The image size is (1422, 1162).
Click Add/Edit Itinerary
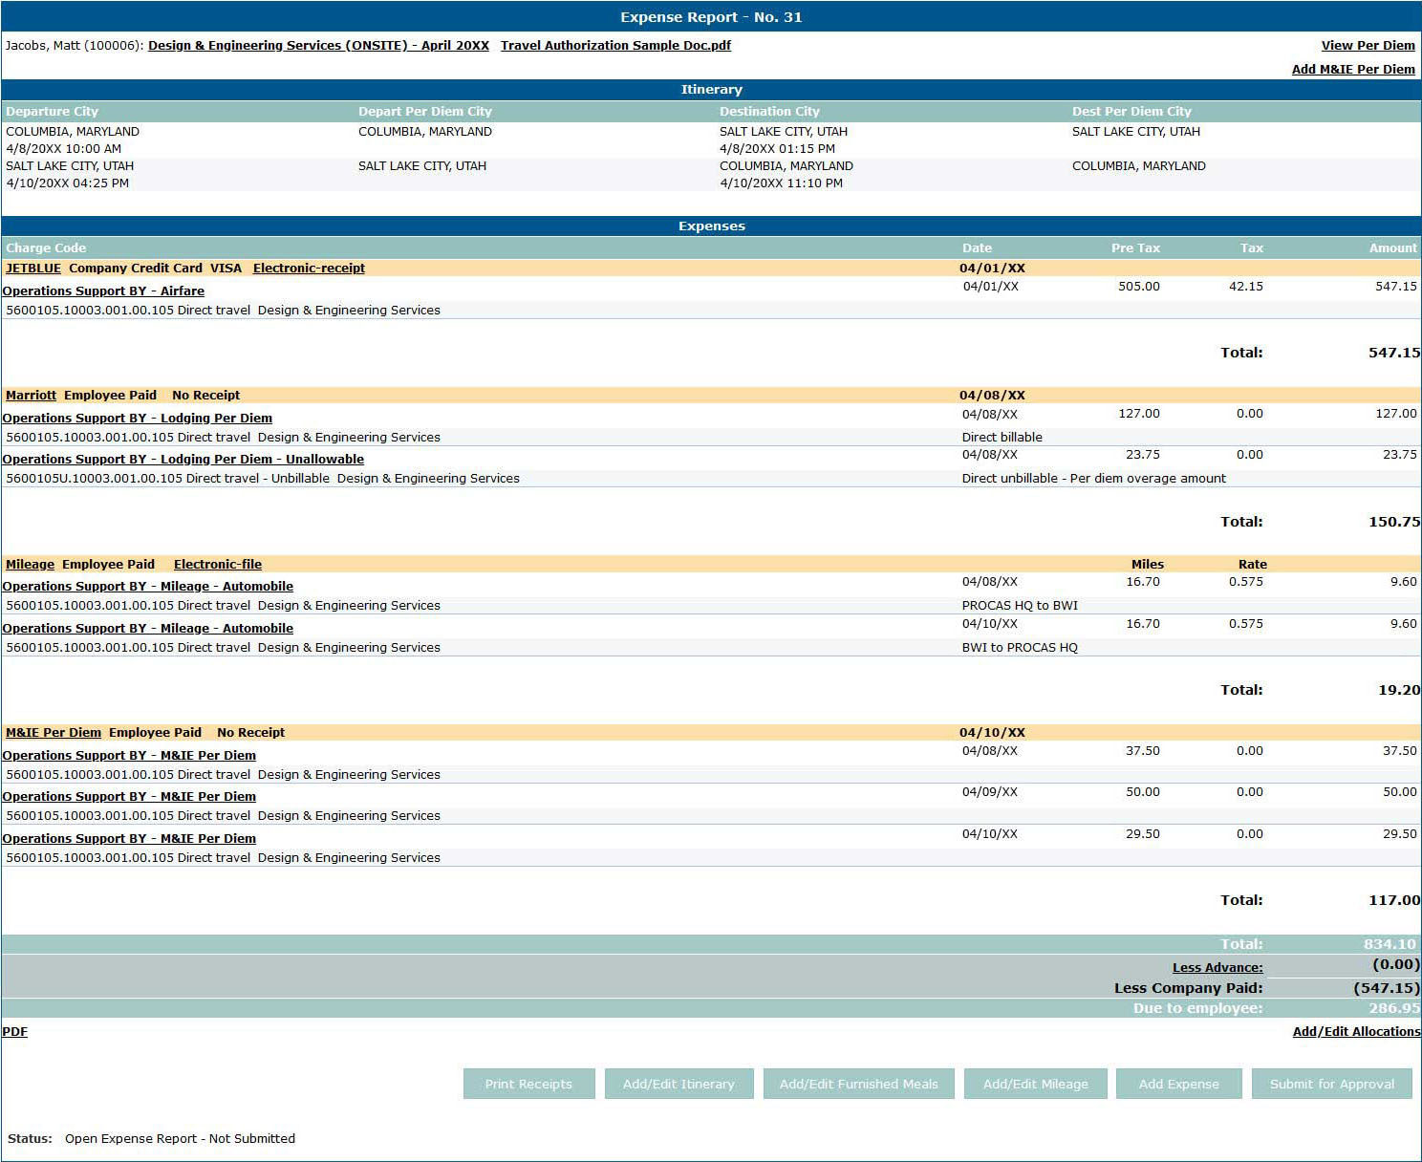pos(679,1084)
